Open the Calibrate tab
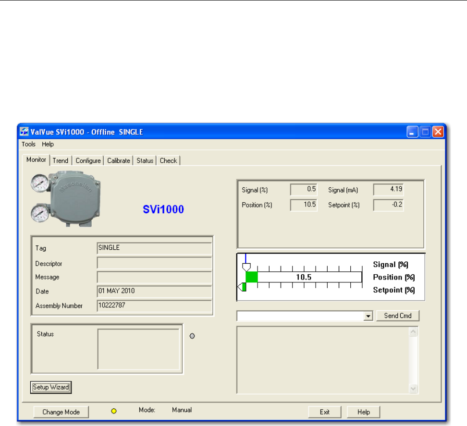This screenshot has height=426, width=467. tap(119, 160)
